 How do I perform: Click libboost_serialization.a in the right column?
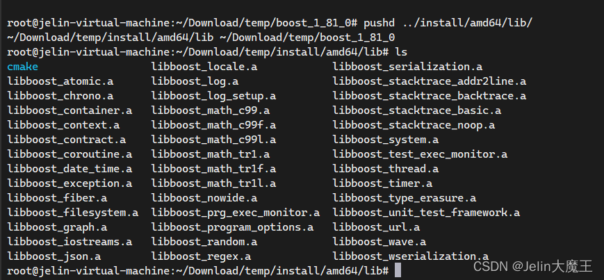(407, 67)
